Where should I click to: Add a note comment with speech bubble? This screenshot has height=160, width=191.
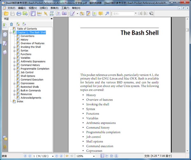pyautogui.click(x=101, y=13)
